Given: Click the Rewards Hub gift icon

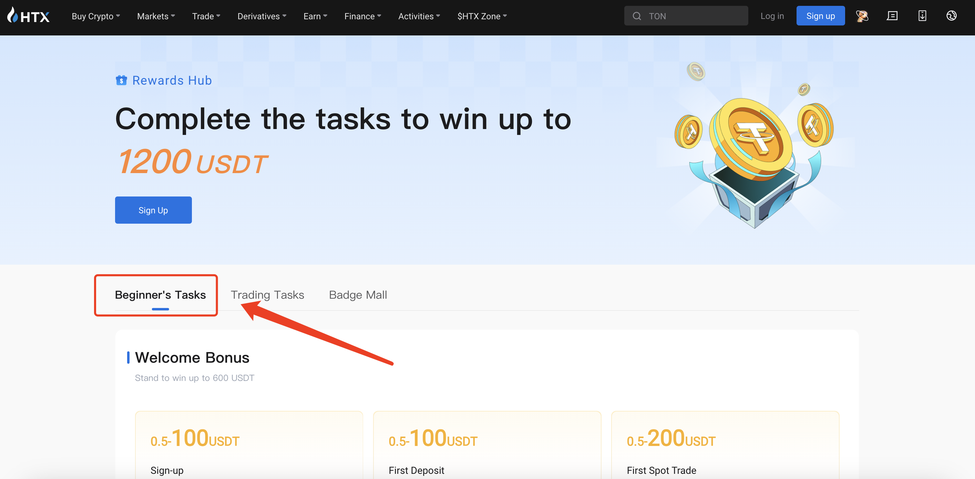Looking at the screenshot, I should click(x=121, y=81).
